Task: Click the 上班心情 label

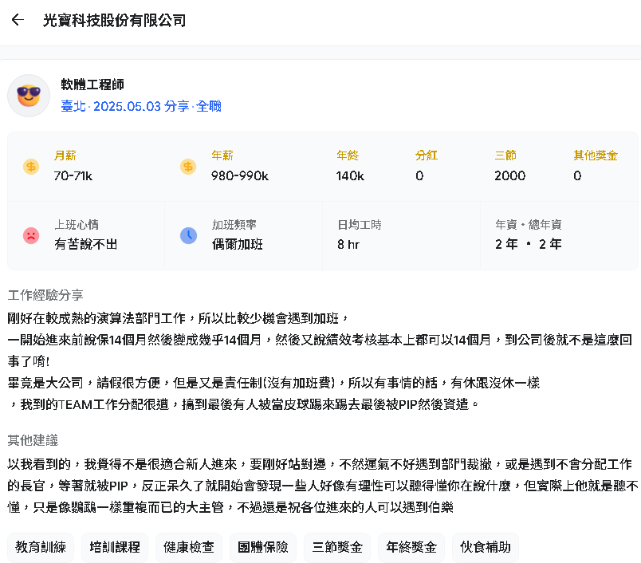Action: pyautogui.click(x=77, y=224)
